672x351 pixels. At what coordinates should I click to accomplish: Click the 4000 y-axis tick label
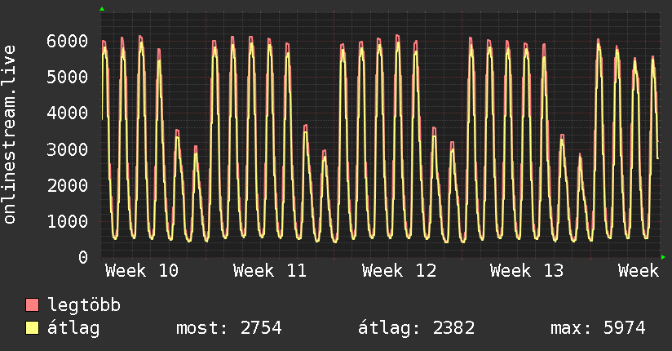pyautogui.click(x=68, y=113)
